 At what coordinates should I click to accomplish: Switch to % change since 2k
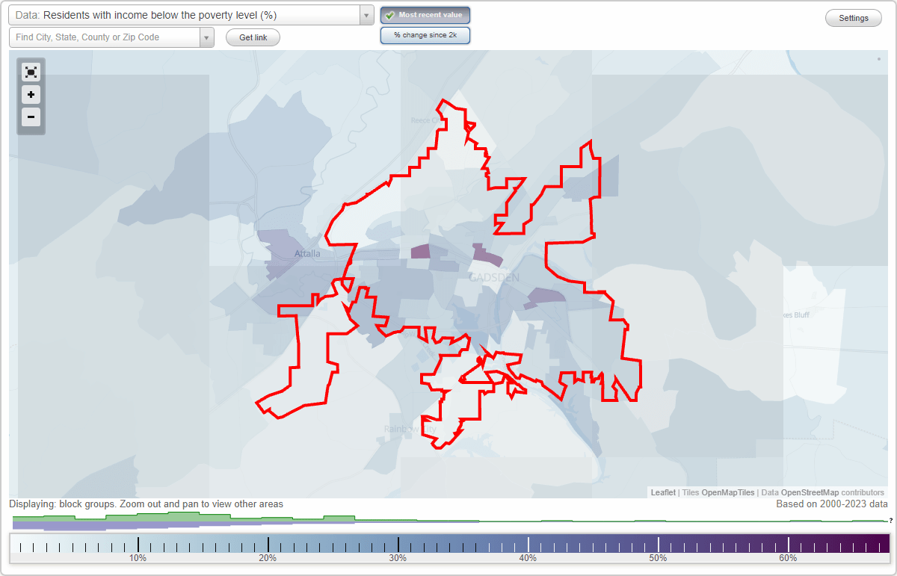click(x=425, y=35)
